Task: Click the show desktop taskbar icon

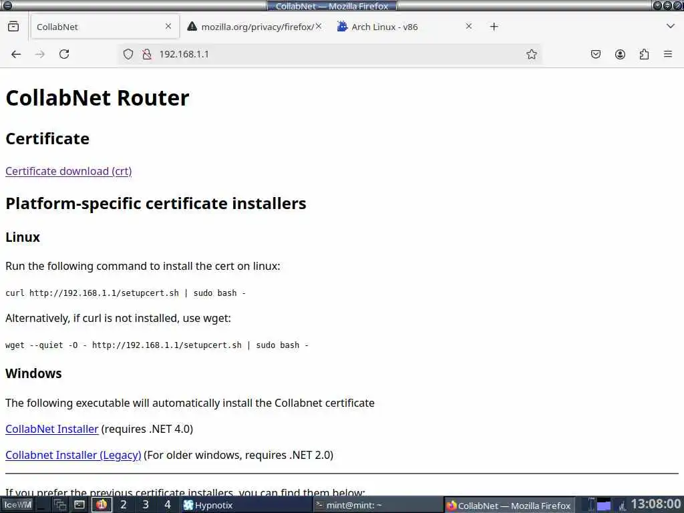Action: click(x=43, y=505)
